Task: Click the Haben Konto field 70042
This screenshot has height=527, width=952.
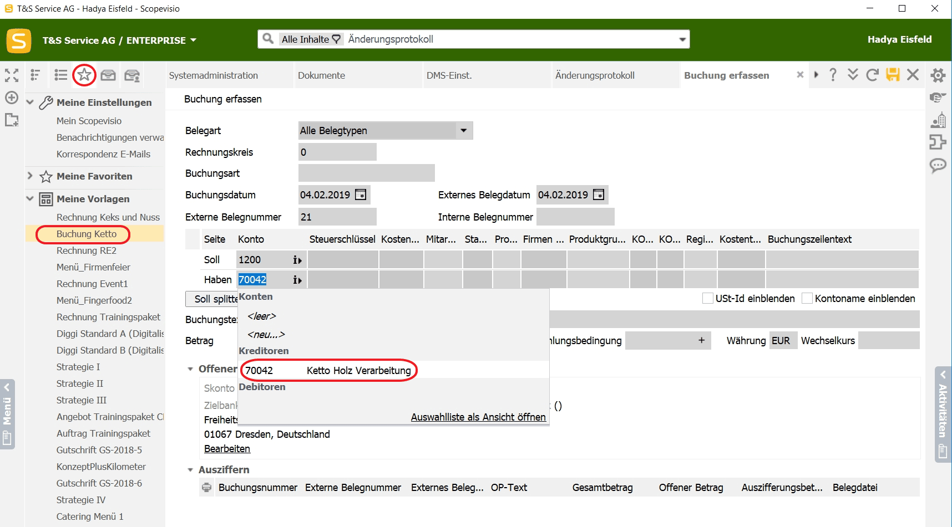Action: coord(264,280)
